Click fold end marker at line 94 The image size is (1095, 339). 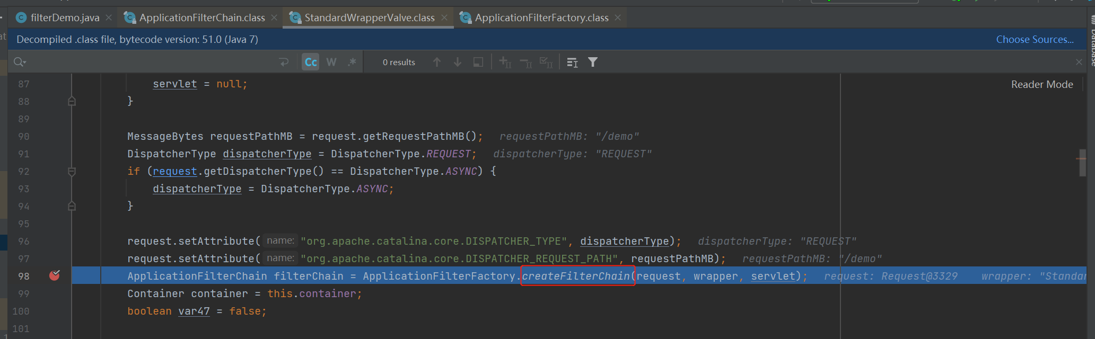[72, 206]
